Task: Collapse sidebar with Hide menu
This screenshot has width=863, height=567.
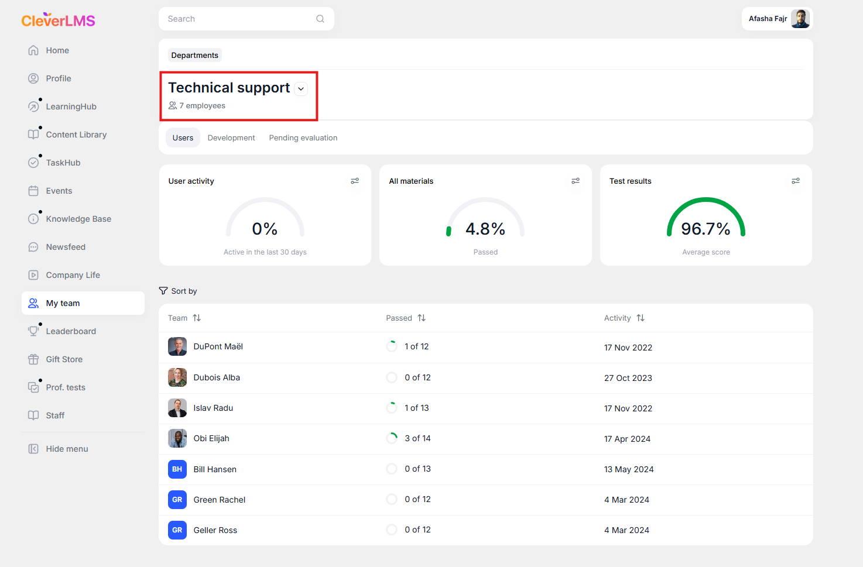Action: pyautogui.click(x=67, y=449)
